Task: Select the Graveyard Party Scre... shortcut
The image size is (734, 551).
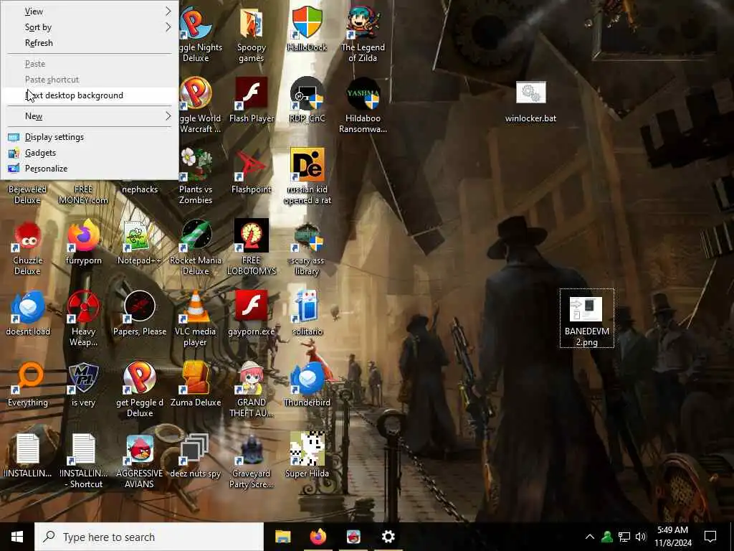Action: pyautogui.click(x=252, y=449)
